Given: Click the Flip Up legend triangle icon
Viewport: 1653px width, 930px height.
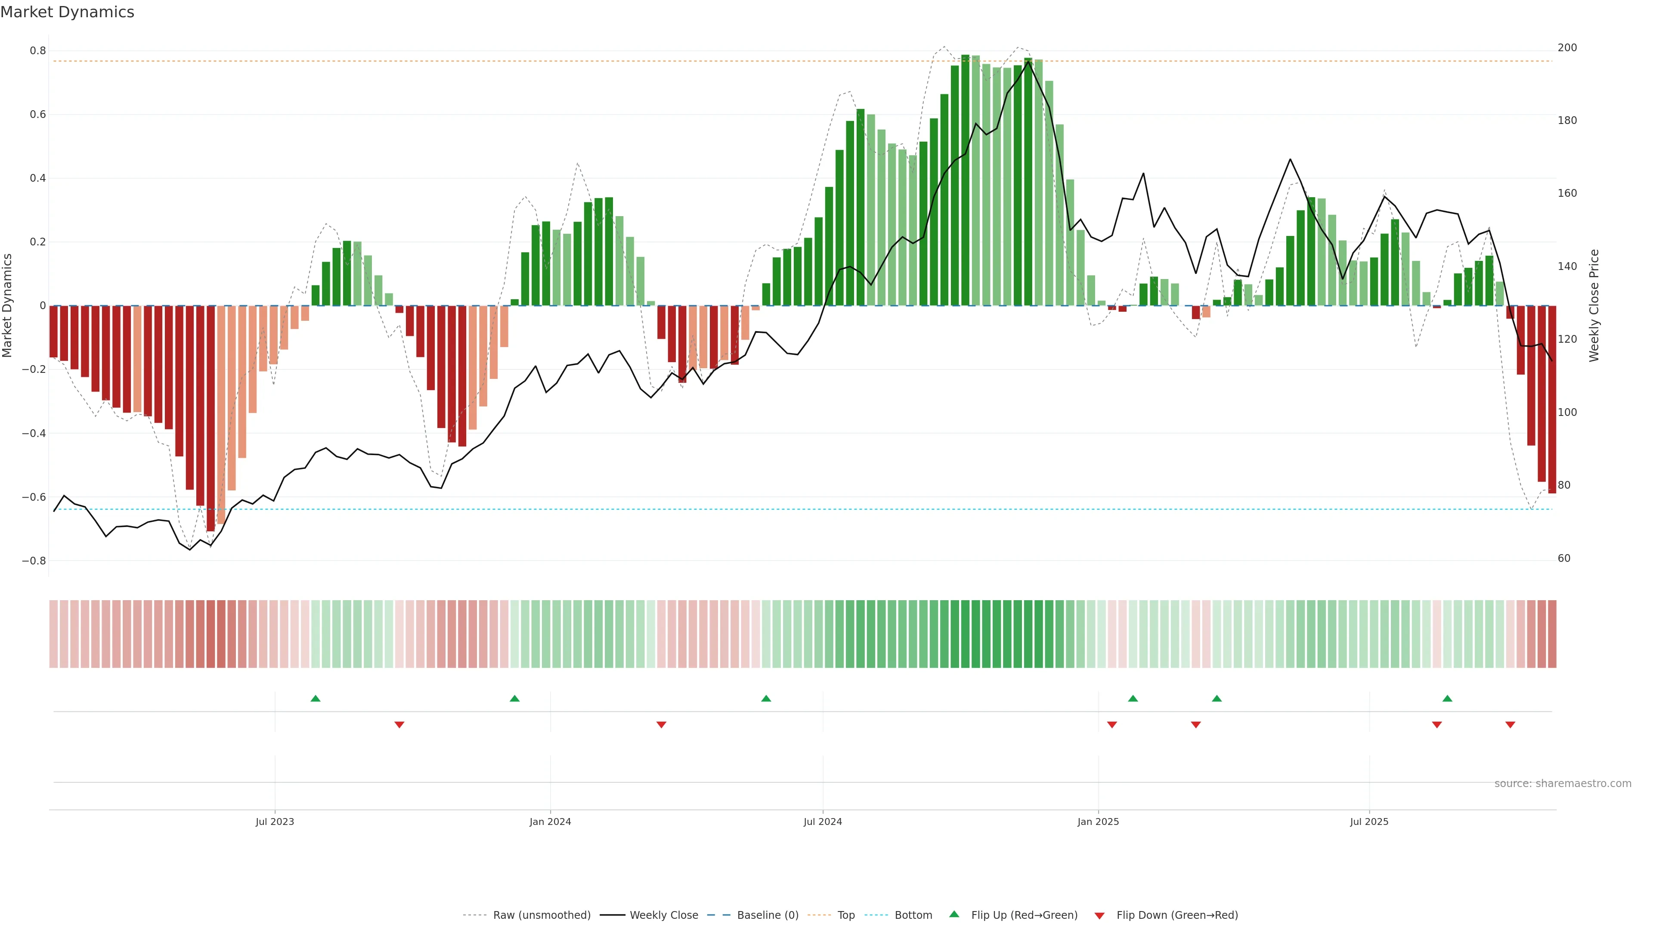Looking at the screenshot, I should (954, 914).
